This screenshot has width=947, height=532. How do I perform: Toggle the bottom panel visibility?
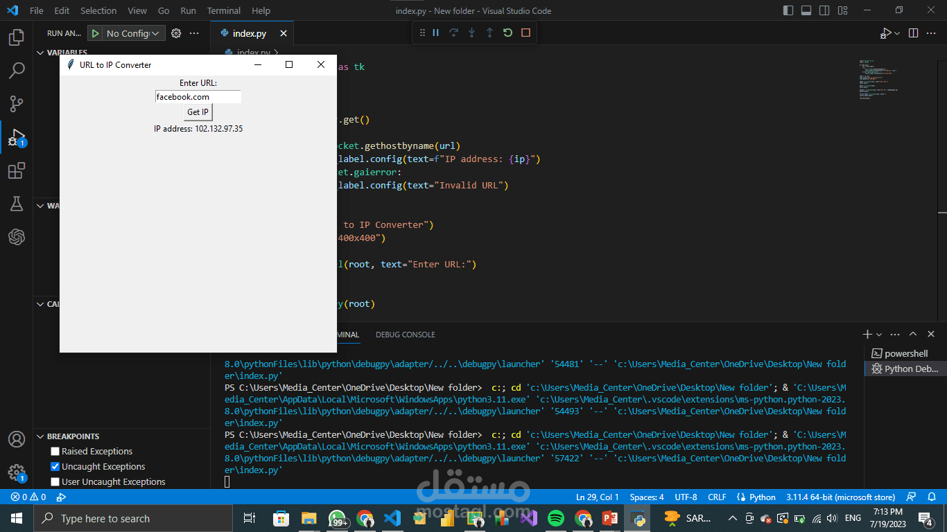coord(806,10)
